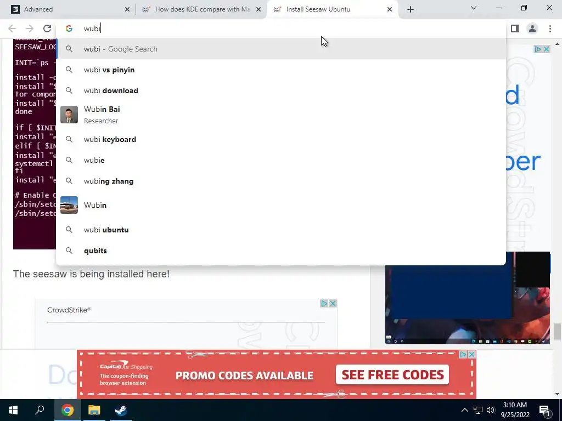Screen dimensions: 562x421
Task: Open AdChoices info on right sidebar ad
Action: [x=538, y=49]
